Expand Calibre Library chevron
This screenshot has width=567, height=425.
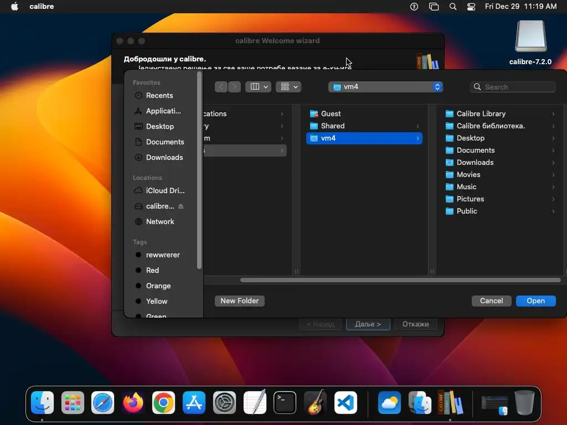tap(553, 114)
